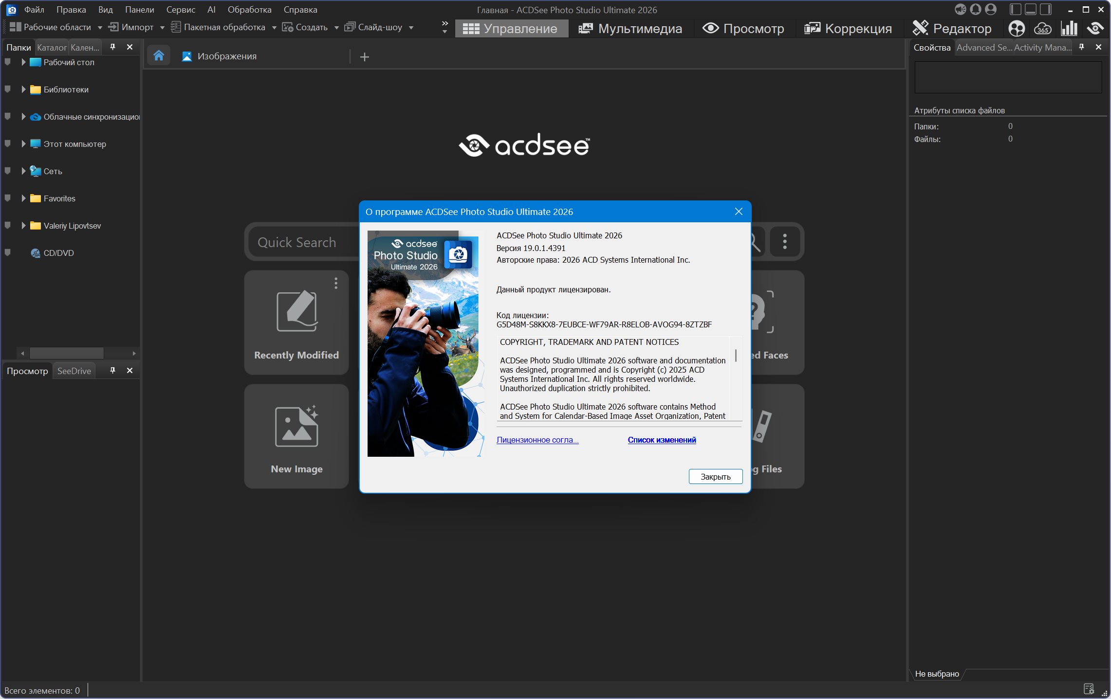1111x699 pixels.
Task: Open the notifications bell icon
Action: tap(975, 9)
